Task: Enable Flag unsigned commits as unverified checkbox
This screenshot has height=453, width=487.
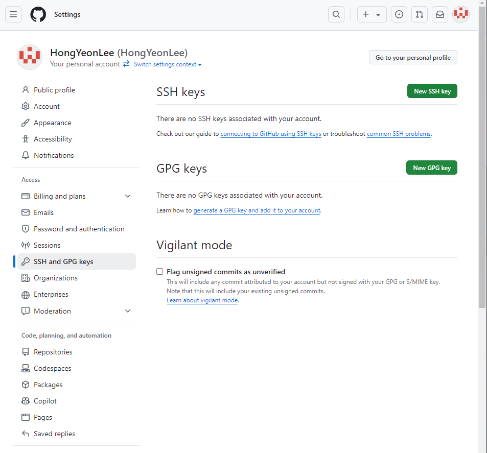Action: 159,272
